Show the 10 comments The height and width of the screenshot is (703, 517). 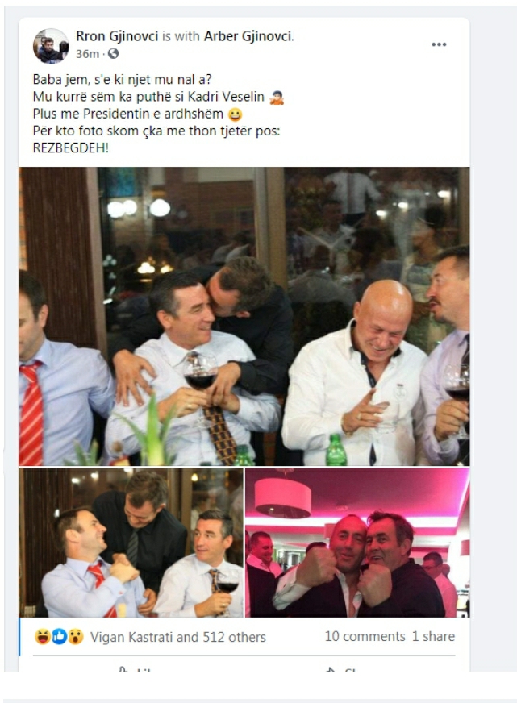(x=365, y=636)
